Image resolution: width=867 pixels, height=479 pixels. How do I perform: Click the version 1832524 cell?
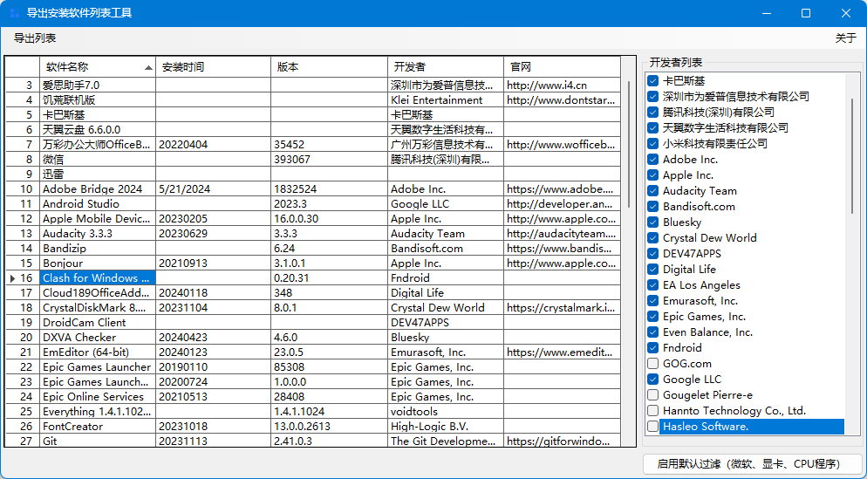(329, 189)
